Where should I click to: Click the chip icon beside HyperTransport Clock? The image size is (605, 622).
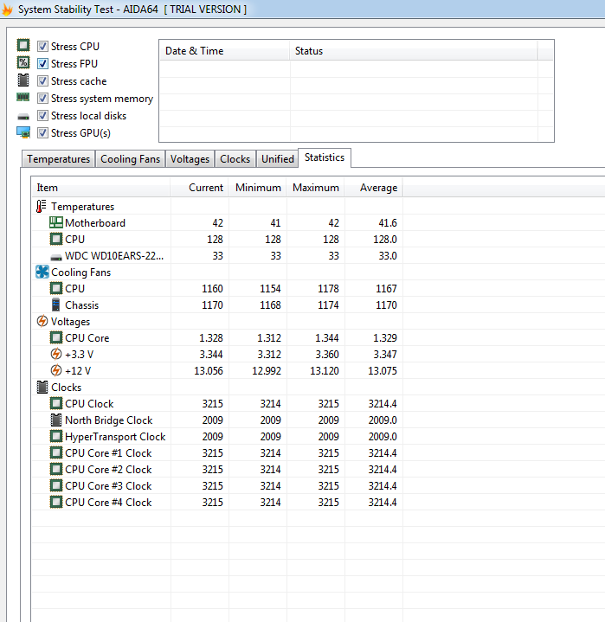coord(56,436)
